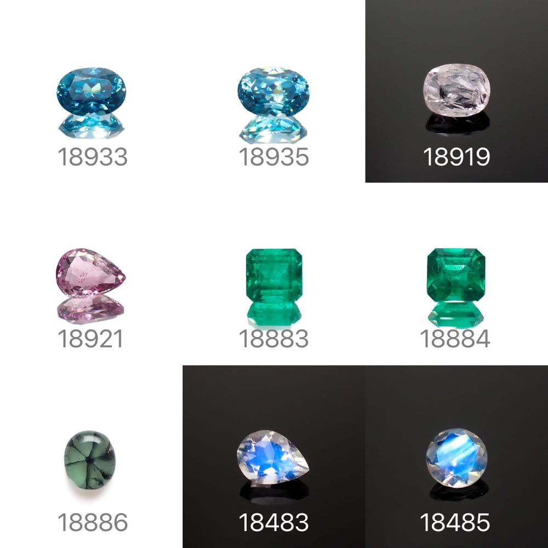The height and width of the screenshot is (548, 548).
Task: Click the white label 18919
Action: 456,157
